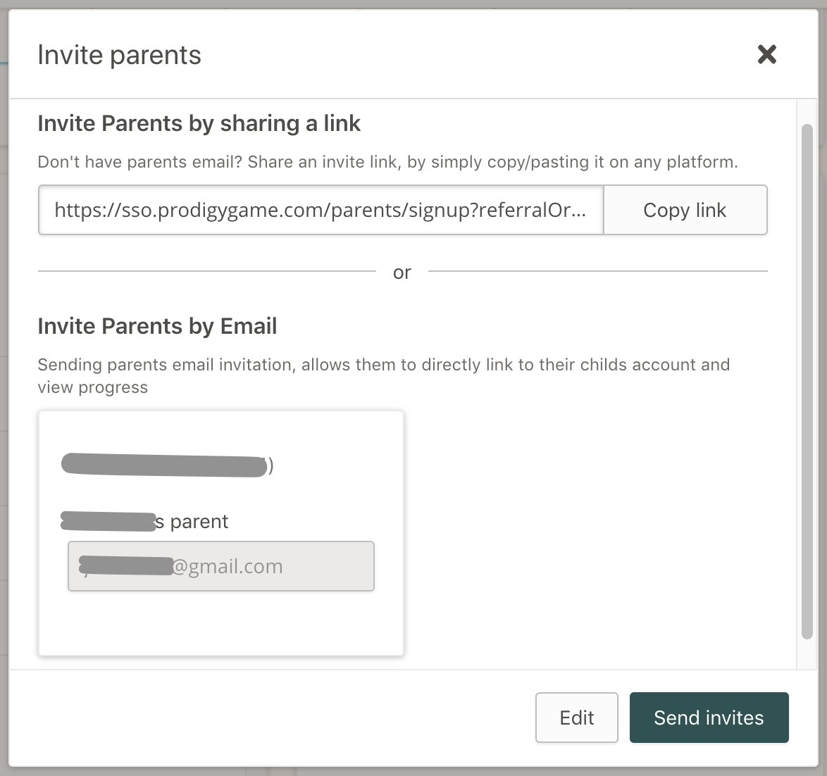Click the Invite Parents by sharing a link heading
Image resolution: width=827 pixels, height=776 pixels.
(x=199, y=123)
